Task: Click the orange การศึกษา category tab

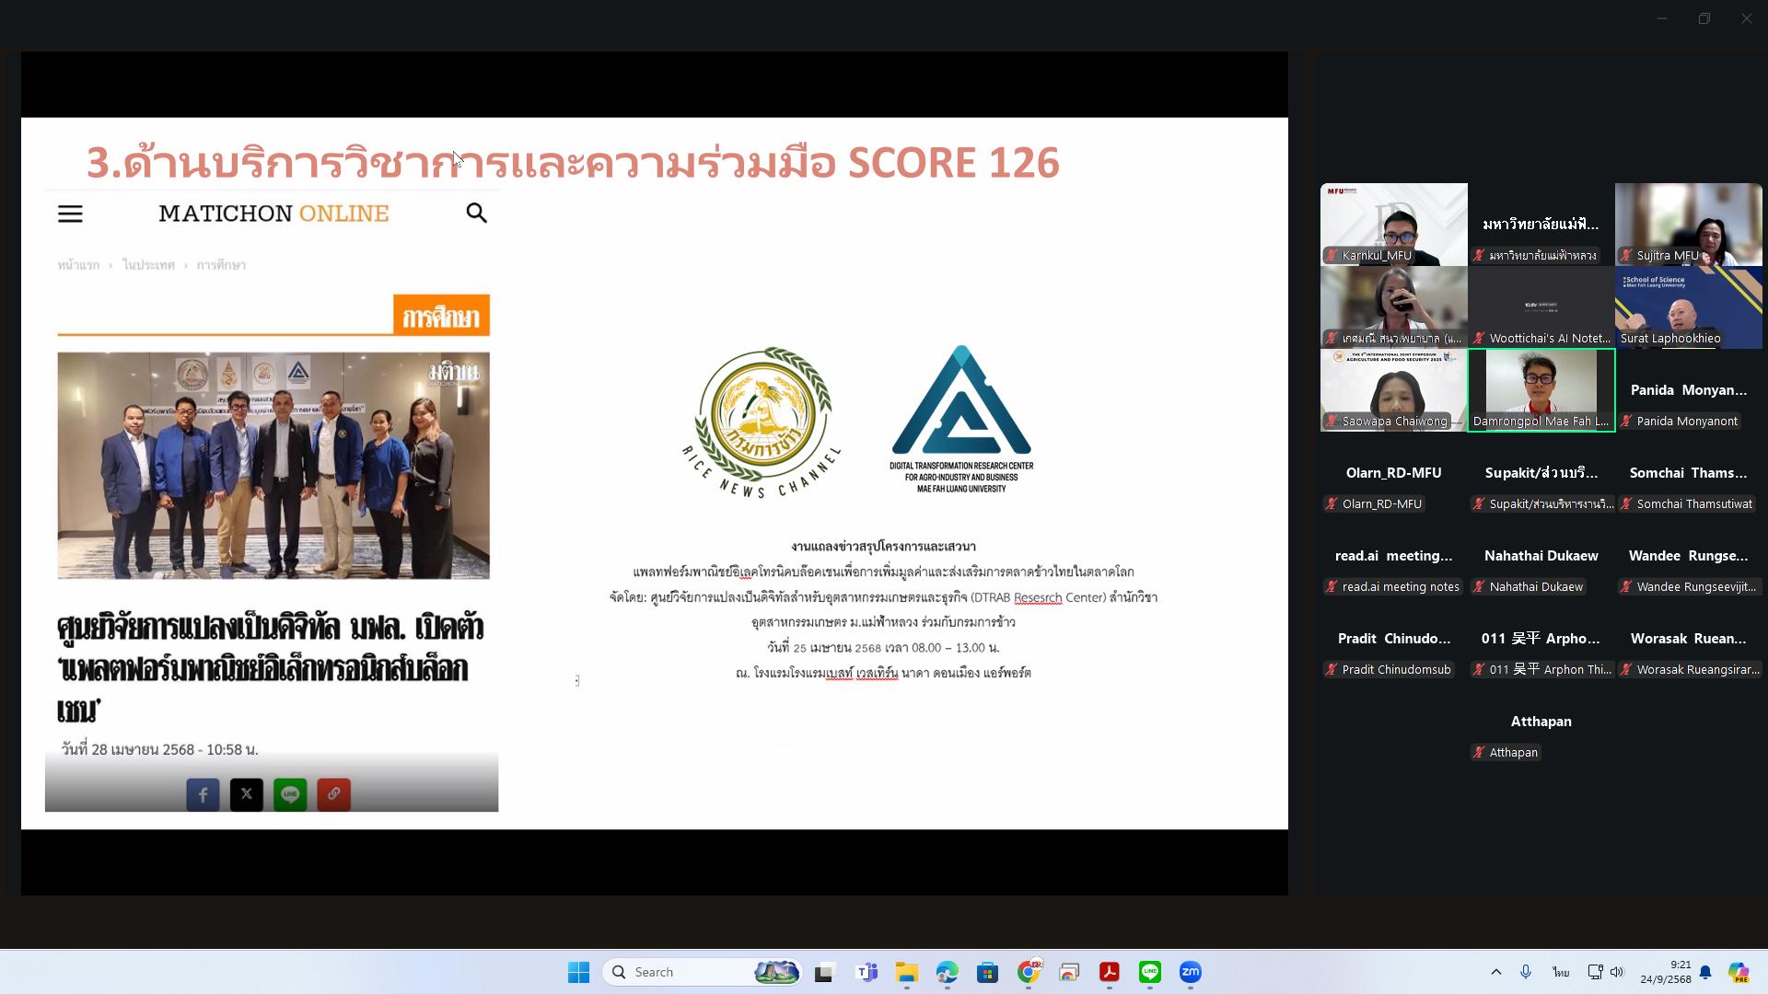Action: coord(441,317)
